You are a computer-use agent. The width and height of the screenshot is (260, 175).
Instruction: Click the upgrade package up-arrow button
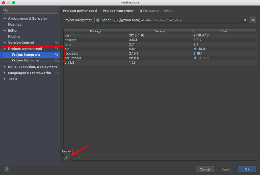(x=79, y=157)
